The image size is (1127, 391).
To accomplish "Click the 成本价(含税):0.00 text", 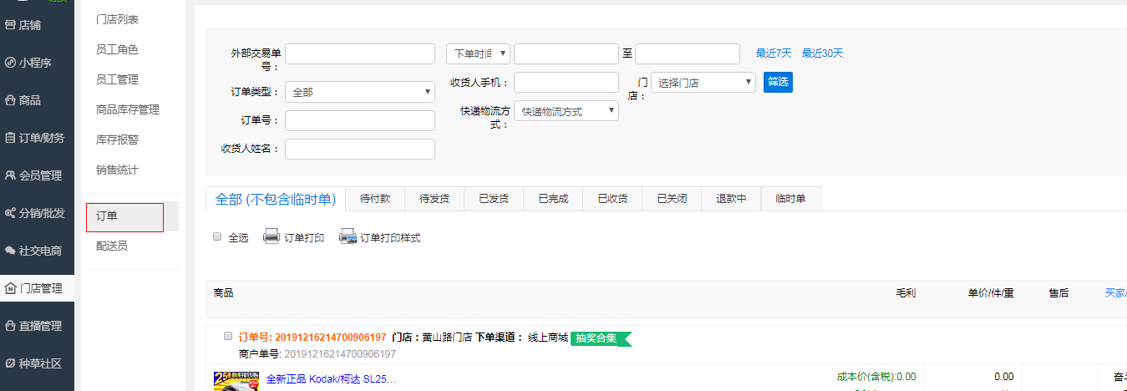I will click(x=876, y=377).
